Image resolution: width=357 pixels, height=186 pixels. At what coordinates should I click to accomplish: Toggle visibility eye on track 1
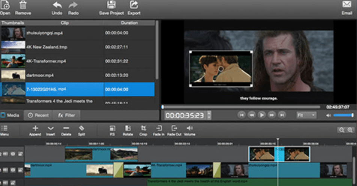click(13, 170)
